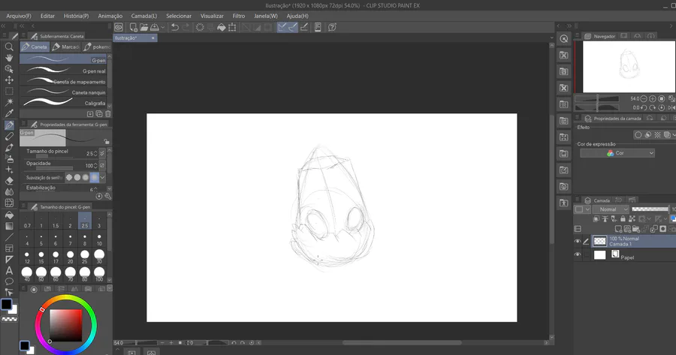Open opacity dynamics settings button
The height and width of the screenshot is (355, 676).
102,165
